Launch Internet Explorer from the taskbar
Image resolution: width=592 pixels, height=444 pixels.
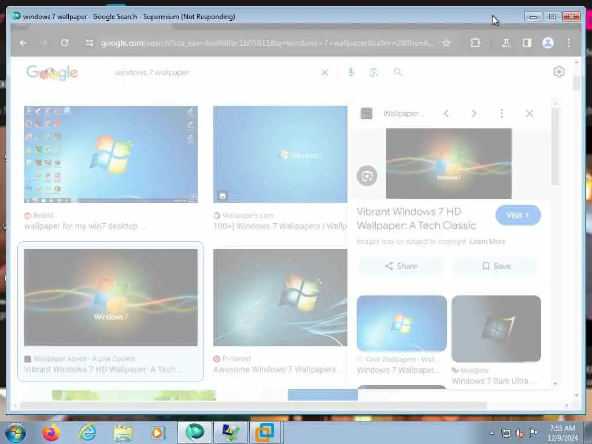pyautogui.click(x=87, y=432)
